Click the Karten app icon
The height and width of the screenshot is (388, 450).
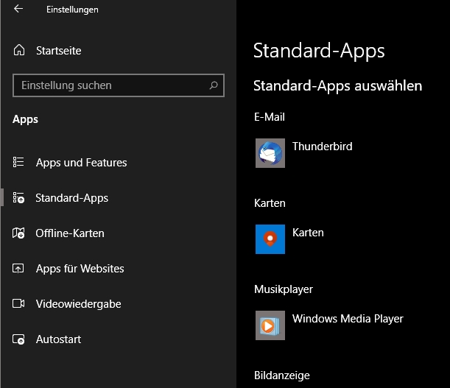tap(270, 239)
